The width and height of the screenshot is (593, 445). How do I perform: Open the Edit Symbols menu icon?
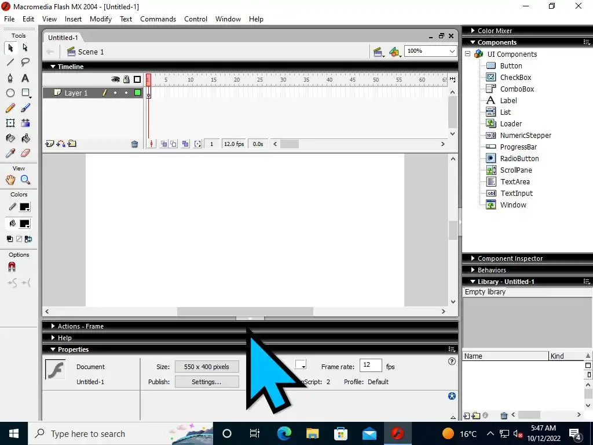tap(394, 52)
